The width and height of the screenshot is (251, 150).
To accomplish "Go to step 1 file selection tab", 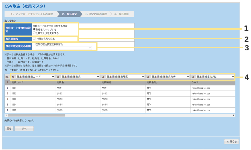I will click(x=30, y=14).
